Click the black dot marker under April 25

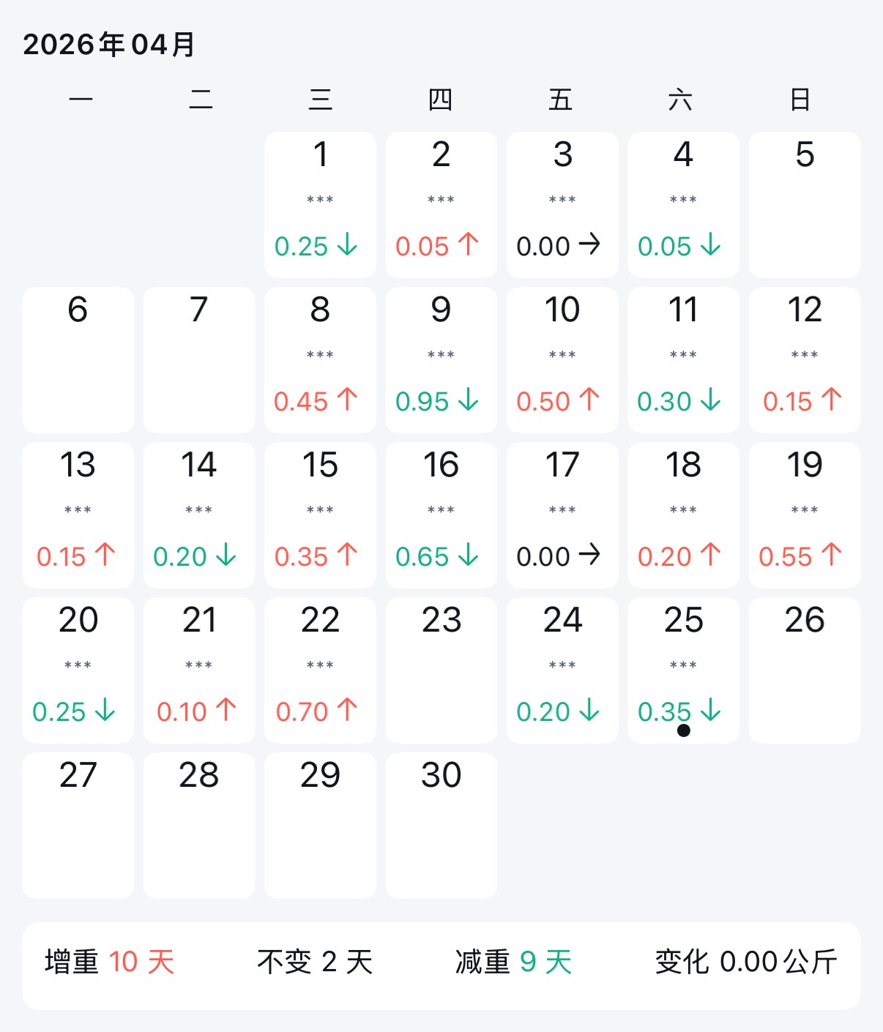(x=684, y=730)
